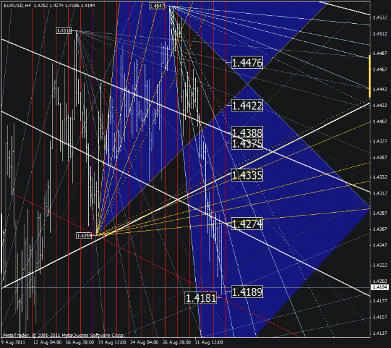Click the EURUSD,H4 symbol title

(18, 5)
